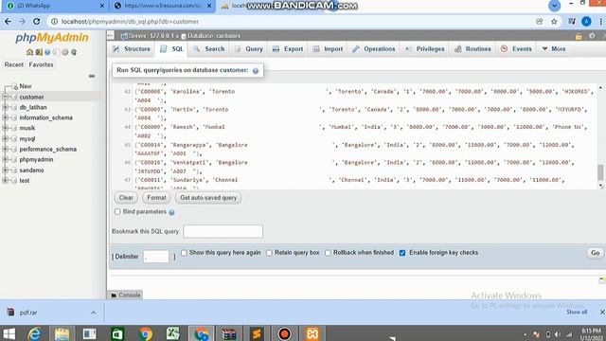
Task: Bookmark this page star icon
Action: coord(554,22)
